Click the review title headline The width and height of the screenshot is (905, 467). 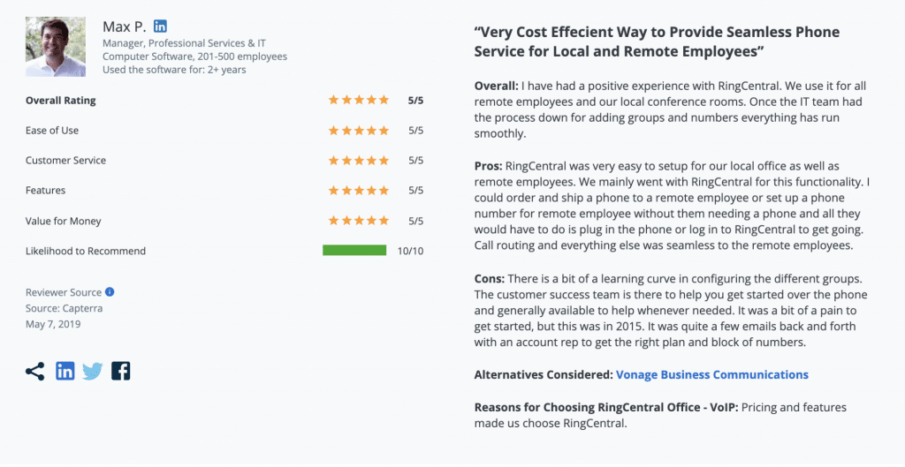click(x=657, y=41)
